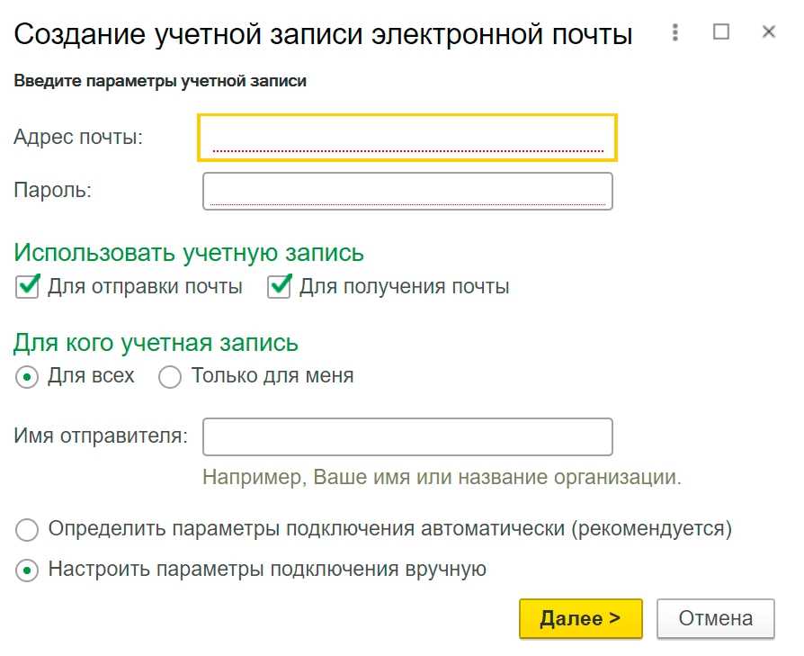Image resolution: width=804 pixels, height=656 pixels.
Task: Select the Только для меня radio button
Action: 170,377
